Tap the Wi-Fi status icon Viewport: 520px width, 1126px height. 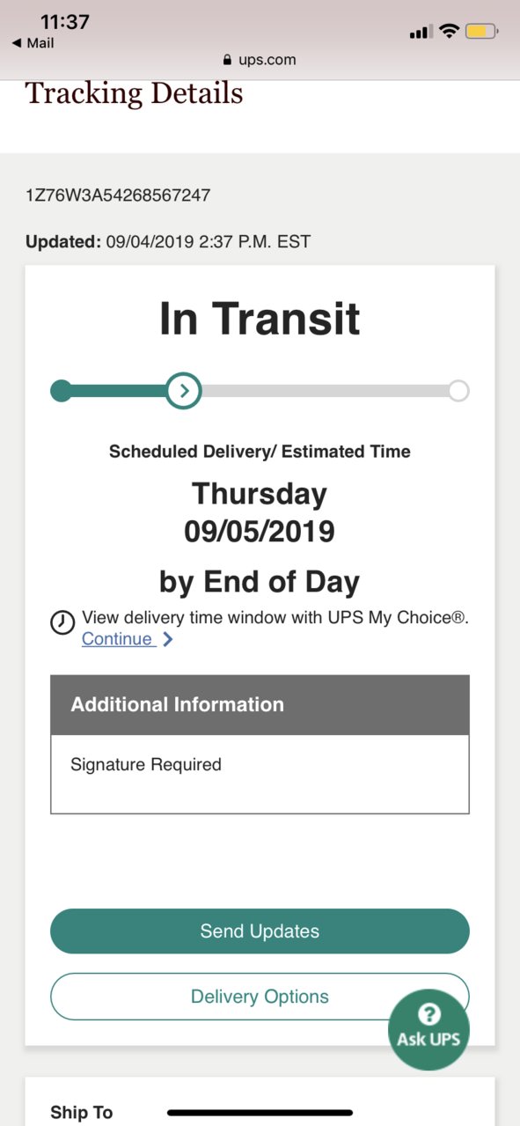tap(450, 32)
